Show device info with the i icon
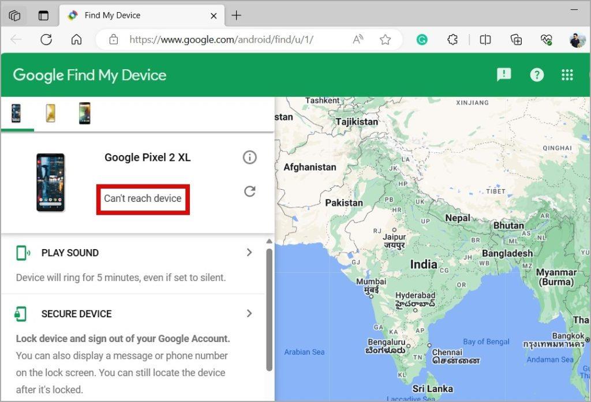Screen dimensions: 591x402 (249, 157)
